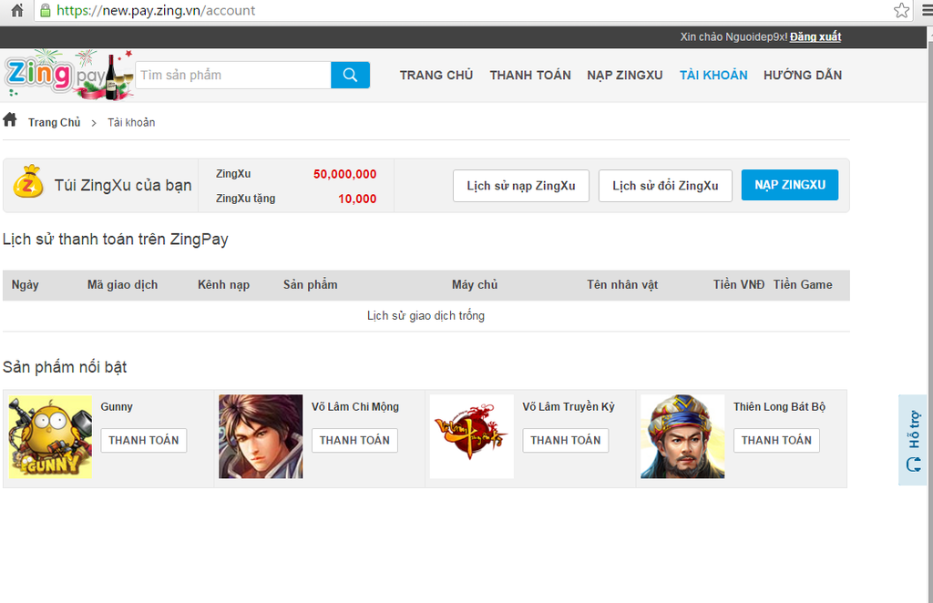Click THANH TOÁN under Võ Lâm Truyền Kỳ
Image resolution: width=933 pixels, height=603 pixels.
click(x=565, y=440)
